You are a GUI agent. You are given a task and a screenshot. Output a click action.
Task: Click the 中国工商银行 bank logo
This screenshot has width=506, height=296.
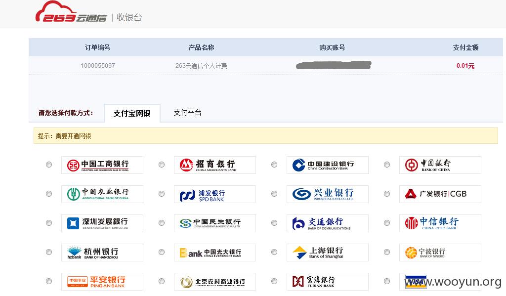point(102,165)
